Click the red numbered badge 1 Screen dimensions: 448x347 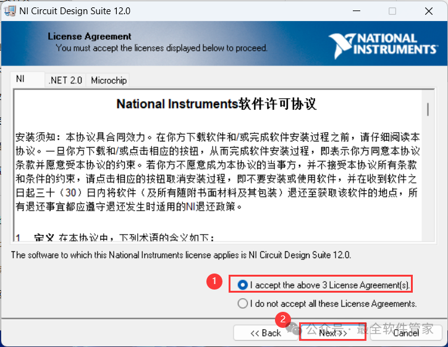(213, 281)
